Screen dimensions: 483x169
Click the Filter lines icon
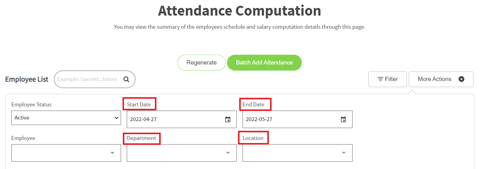click(x=380, y=79)
